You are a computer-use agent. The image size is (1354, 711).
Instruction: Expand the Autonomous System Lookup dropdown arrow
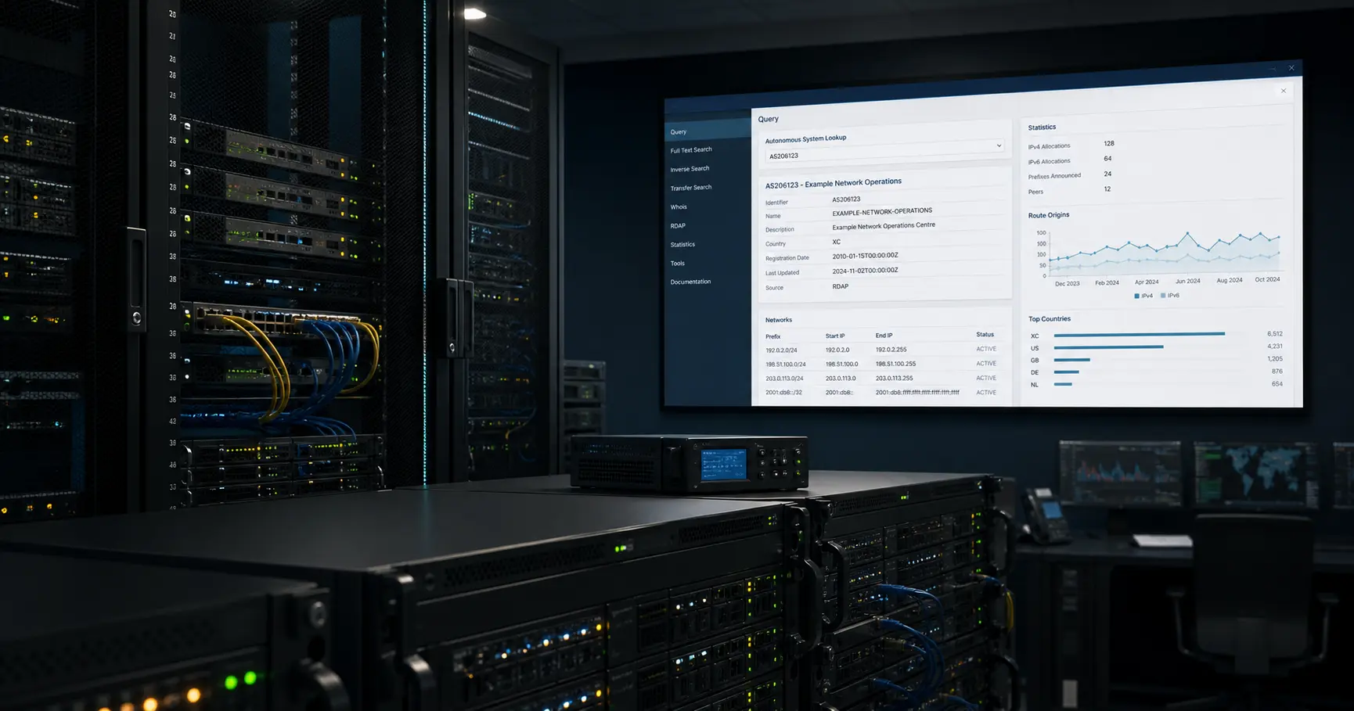tap(999, 145)
